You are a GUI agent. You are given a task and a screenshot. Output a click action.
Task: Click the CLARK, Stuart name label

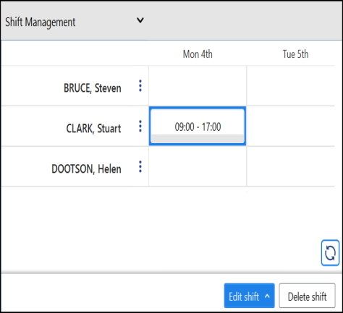tap(93, 129)
